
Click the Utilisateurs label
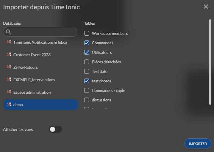point(102,52)
